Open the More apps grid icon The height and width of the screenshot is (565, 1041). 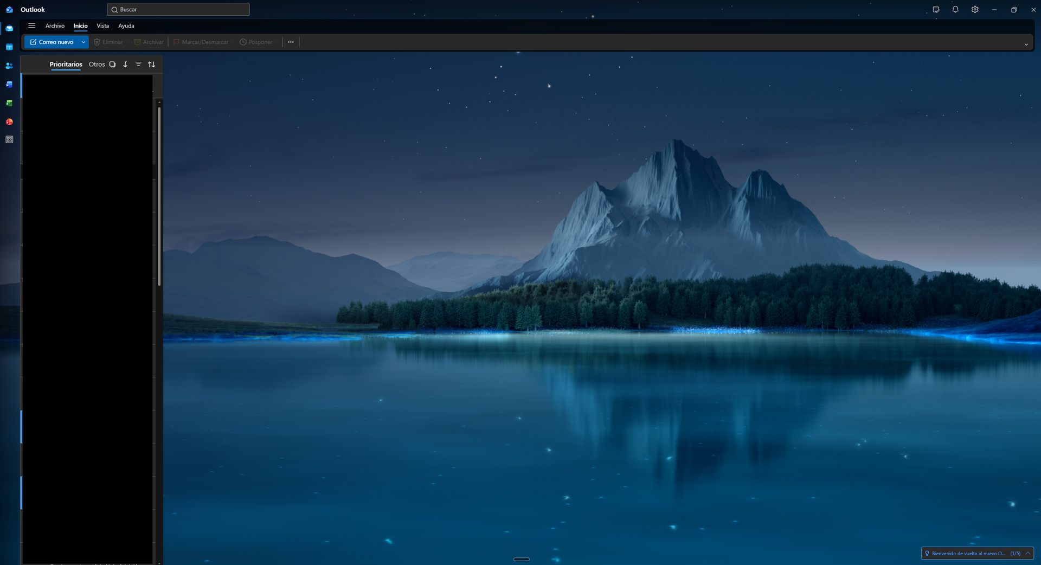pos(9,140)
